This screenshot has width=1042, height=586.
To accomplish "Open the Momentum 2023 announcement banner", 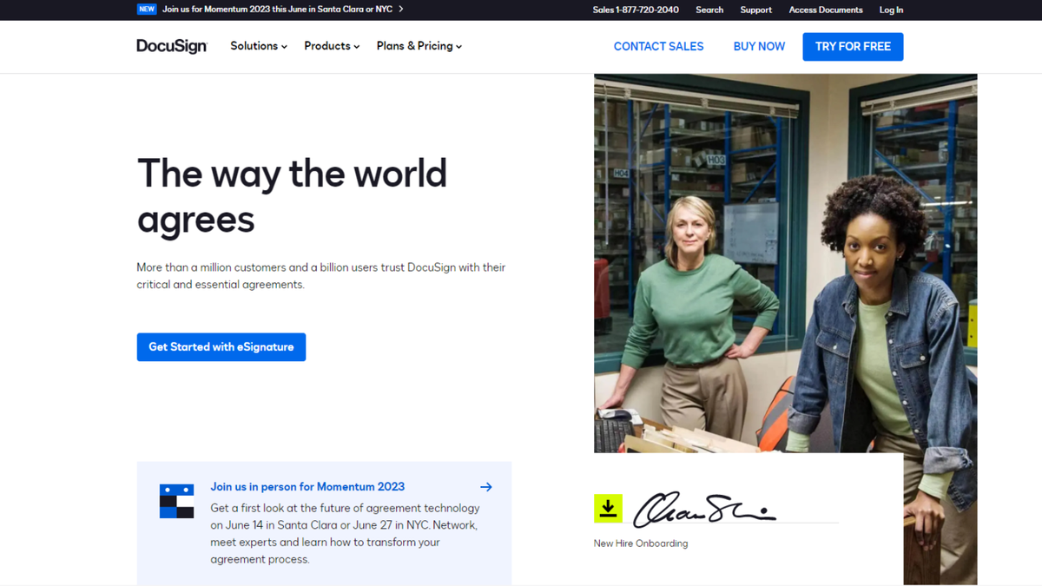I will click(278, 9).
